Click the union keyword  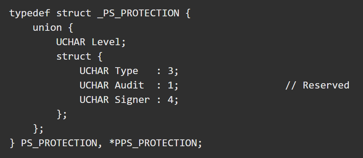(47, 28)
